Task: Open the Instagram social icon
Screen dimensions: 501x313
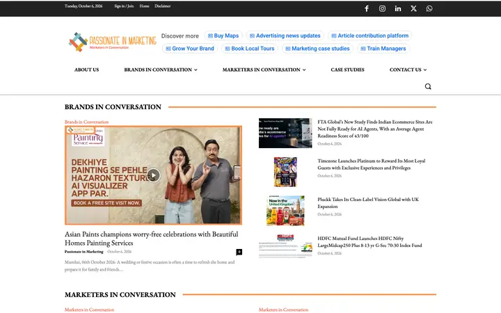Action: pos(382,8)
